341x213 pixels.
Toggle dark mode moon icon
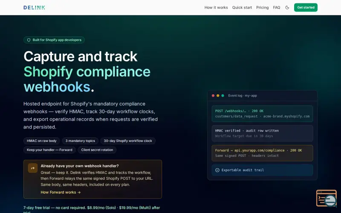point(287,7)
